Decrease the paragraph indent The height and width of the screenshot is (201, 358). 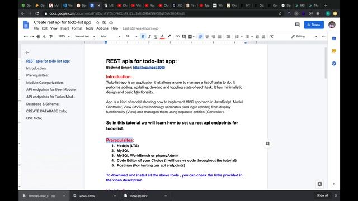click(x=257, y=36)
